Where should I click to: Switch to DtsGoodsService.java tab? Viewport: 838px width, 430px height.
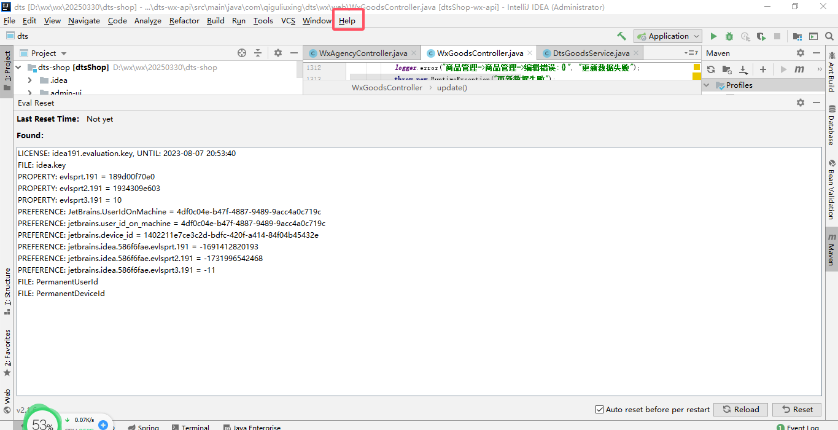pyautogui.click(x=591, y=53)
